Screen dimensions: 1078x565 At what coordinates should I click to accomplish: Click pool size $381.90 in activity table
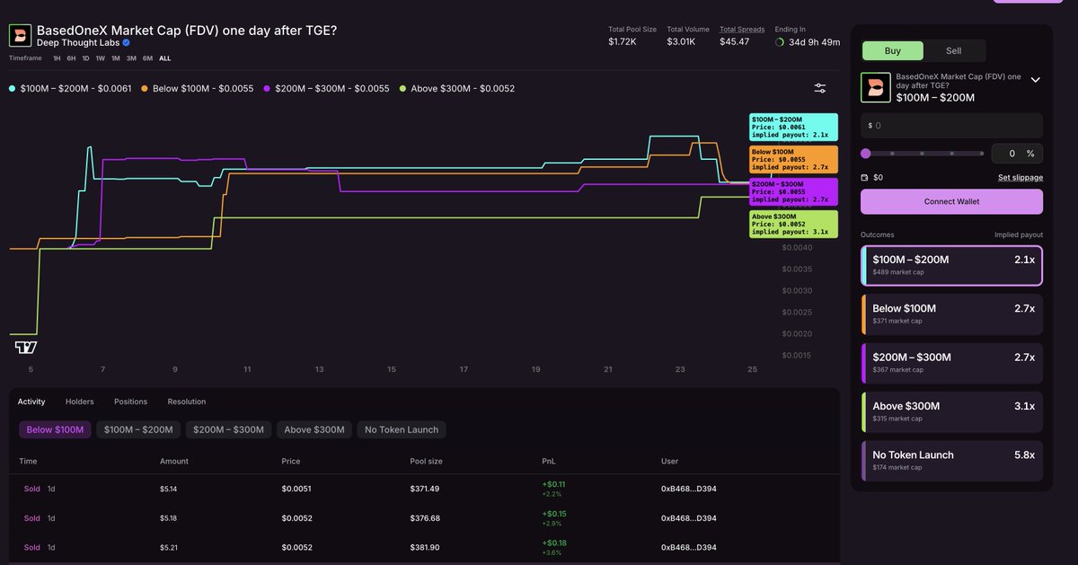425,547
